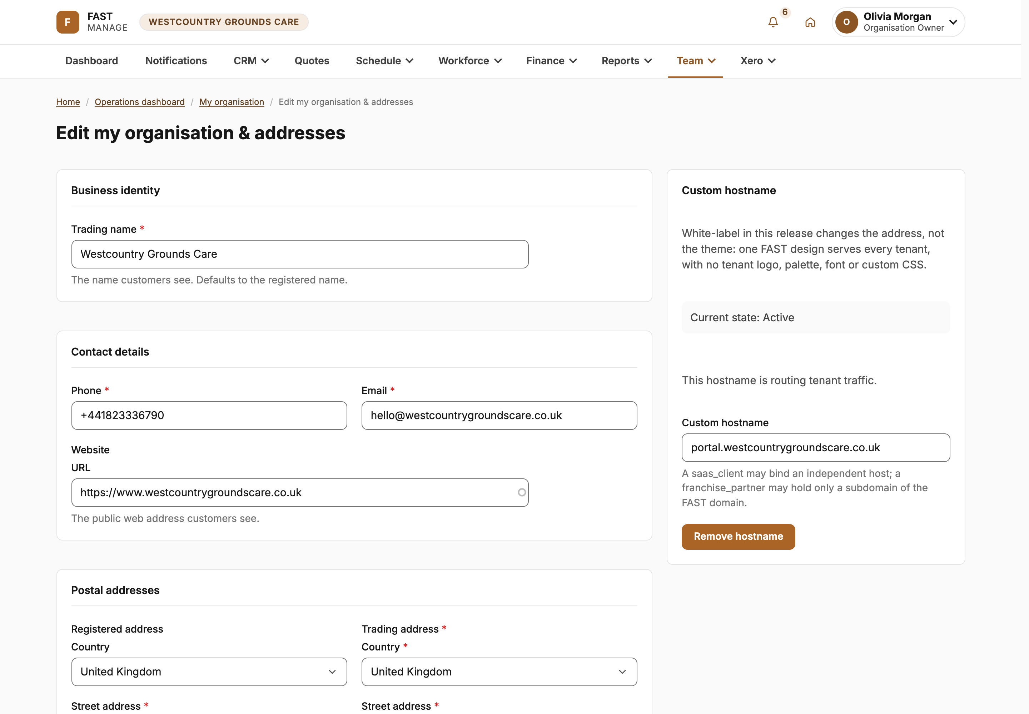Viewport: 1029px width, 714px height.
Task: Click the 'Postal addresses' heading
Action: point(115,590)
